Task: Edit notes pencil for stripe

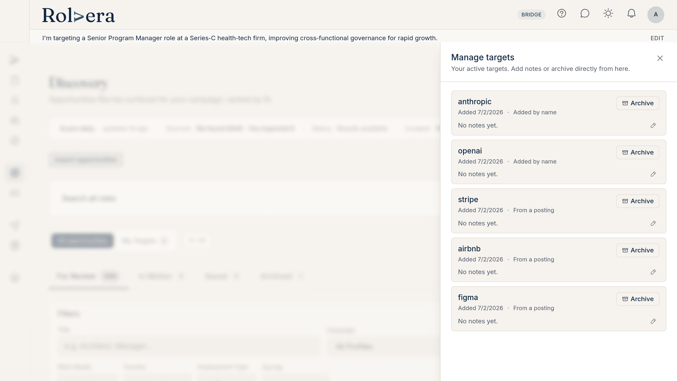Action: 653,223
